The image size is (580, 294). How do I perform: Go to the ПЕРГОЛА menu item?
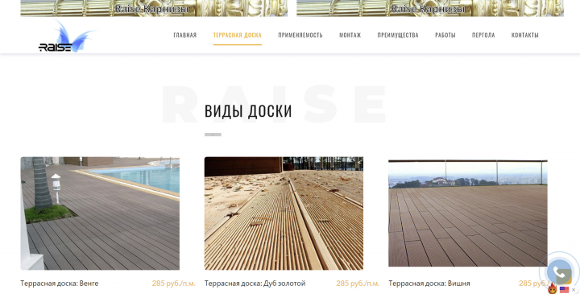click(483, 35)
